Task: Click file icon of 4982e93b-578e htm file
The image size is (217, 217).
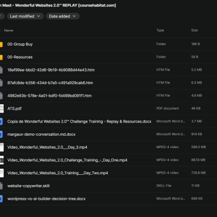Action: (x=1, y=95)
